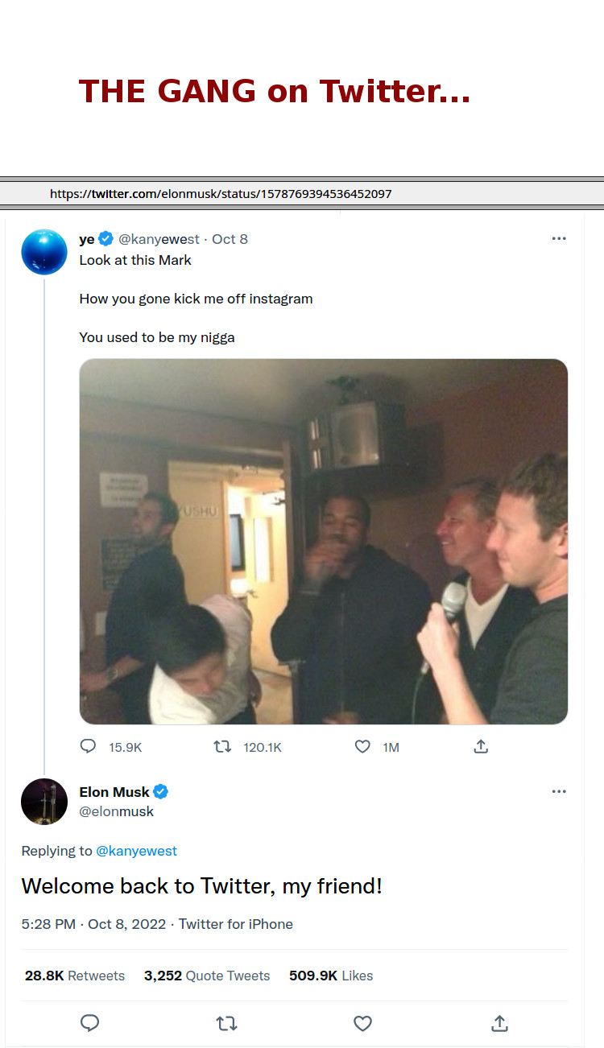This screenshot has height=1048, width=604.
Task: Open the three-dot menu on Elon Musk's tweet
Action: [559, 792]
